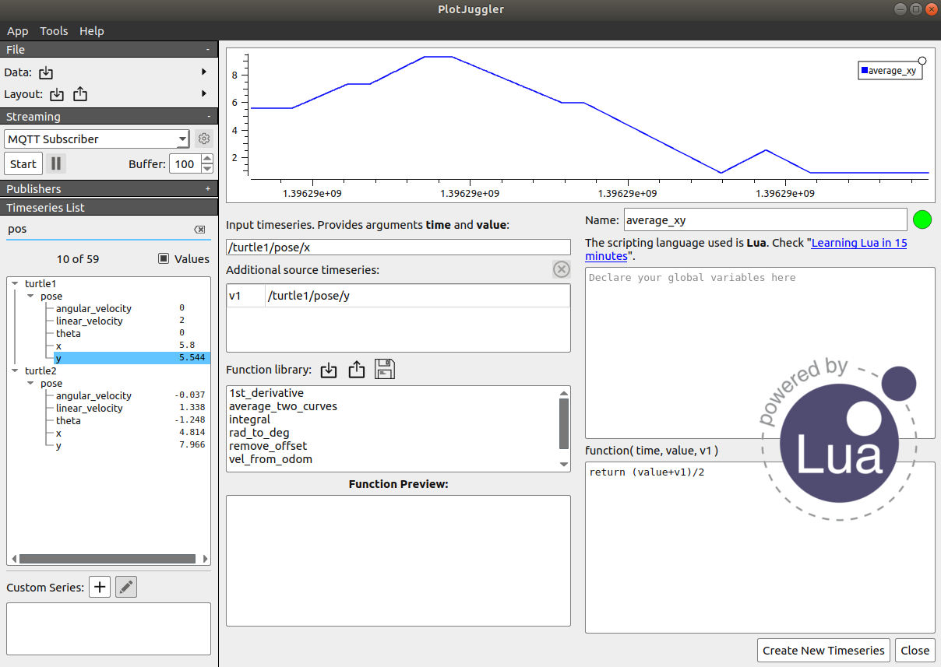Click the green color indicator beside Name field
941x667 pixels.
[x=922, y=219]
